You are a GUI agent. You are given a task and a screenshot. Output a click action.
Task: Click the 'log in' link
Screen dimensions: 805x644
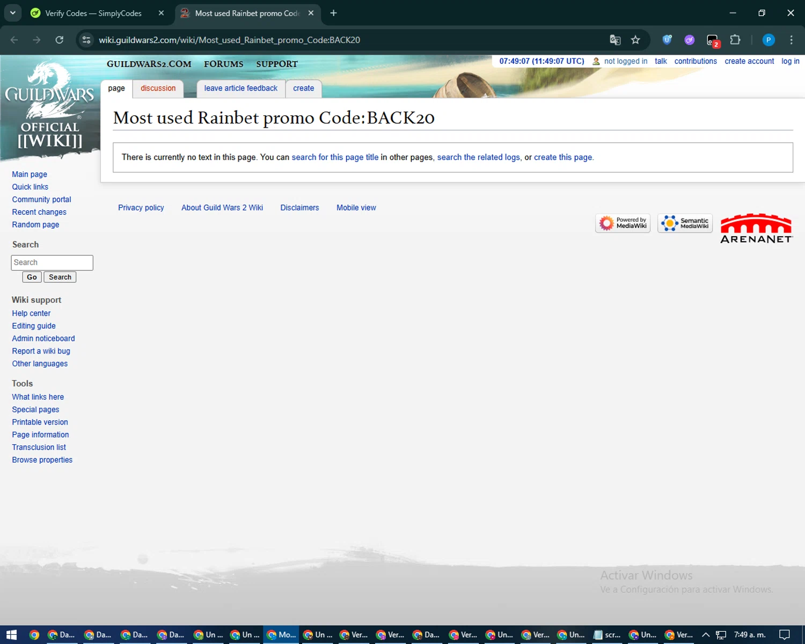[x=791, y=61]
